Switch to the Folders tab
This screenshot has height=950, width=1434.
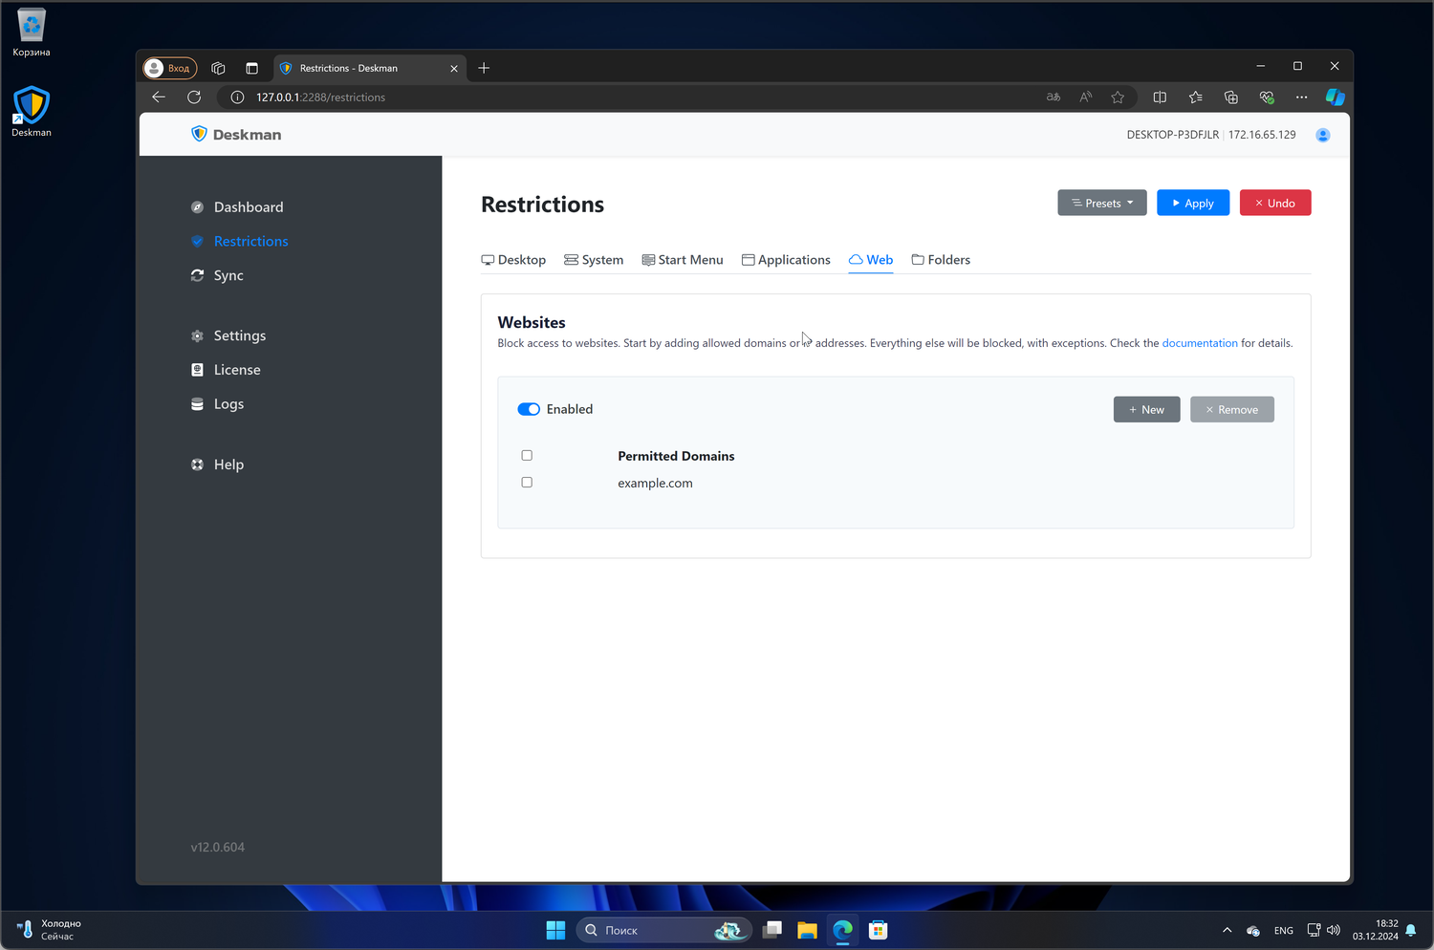(941, 260)
